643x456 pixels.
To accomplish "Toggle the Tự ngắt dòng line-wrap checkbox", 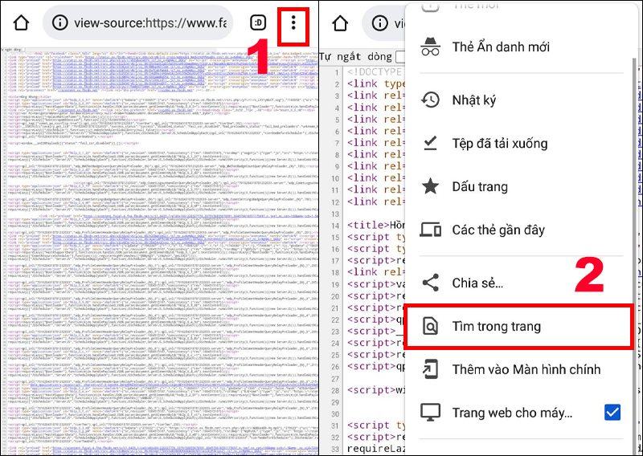I will pyautogui.click(x=400, y=56).
